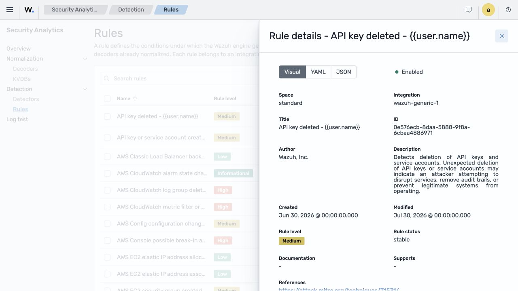Image resolution: width=518 pixels, height=291 pixels.
Task: Click the Modified date value
Action: (x=432, y=215)
